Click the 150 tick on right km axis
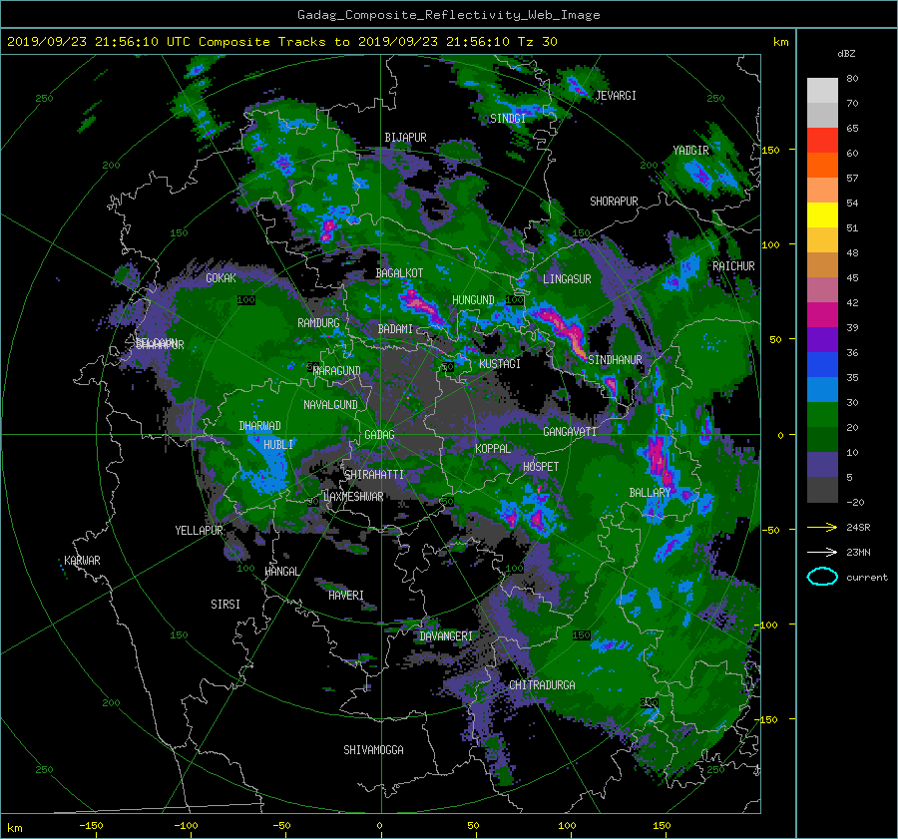The height and width of the screenshot is (839, 898). (x=770, y=150)
